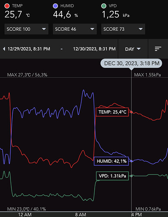Open the SCORE 46 dropdown
Image resolution: width=168 pixels, height=217 pixels.
[x=75, y=29]
